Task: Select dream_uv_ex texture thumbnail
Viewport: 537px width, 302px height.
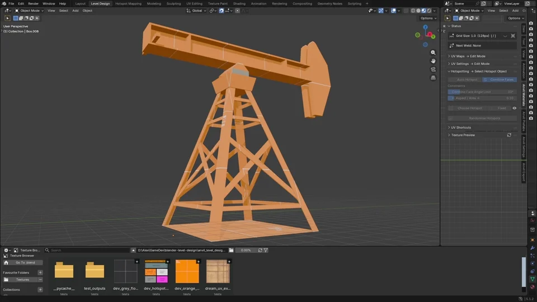Action: click(x=218, y=271)
